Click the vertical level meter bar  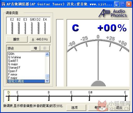point(60,53)
